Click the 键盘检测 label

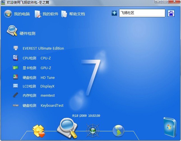click(29, 105)
